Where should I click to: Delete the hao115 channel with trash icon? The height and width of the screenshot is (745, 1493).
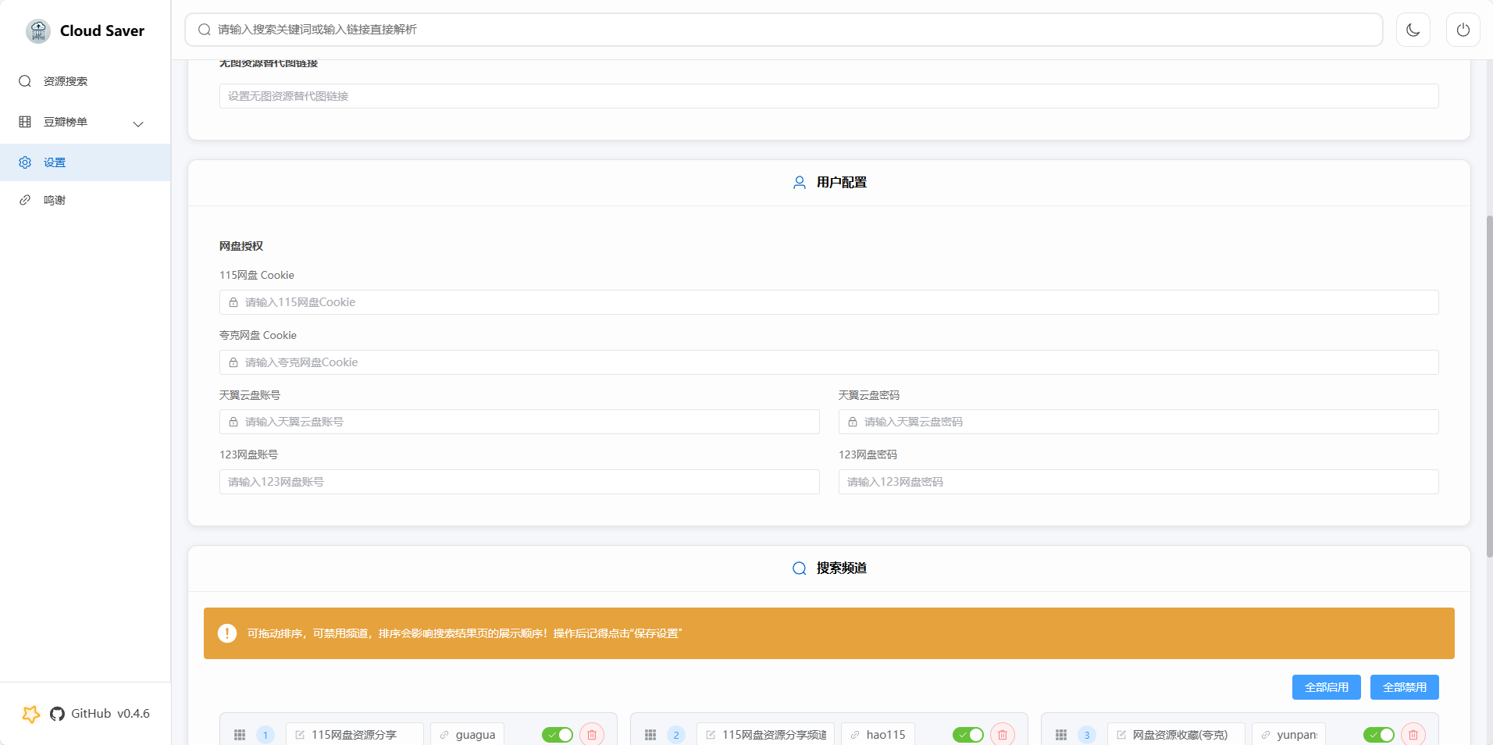pyautogui.click(x=1003, y=734)
